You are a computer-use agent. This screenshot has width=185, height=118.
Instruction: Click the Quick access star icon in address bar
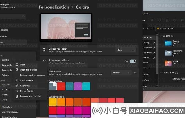coord(158,28)
